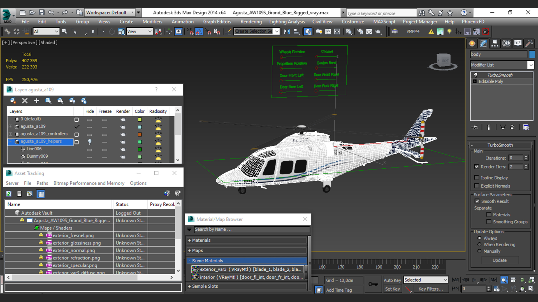This screenshot has width=538, height=302.
Task: Select the Manually update radio option
Action: click(479, 251)
